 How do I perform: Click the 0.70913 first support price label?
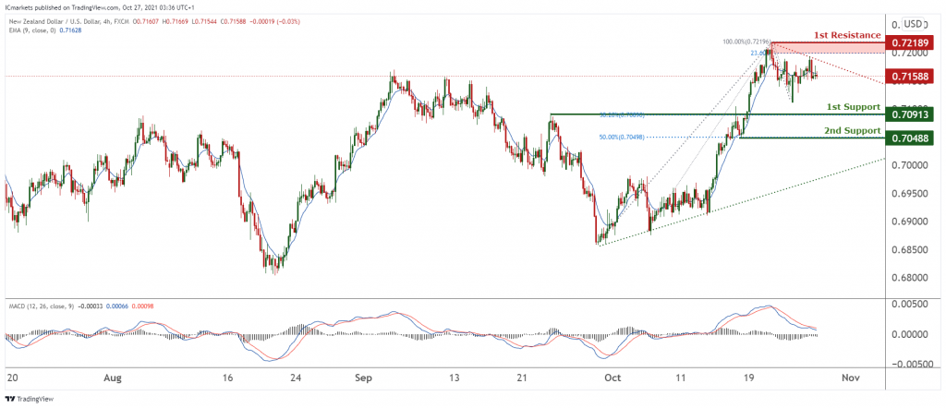click(910, 114)
